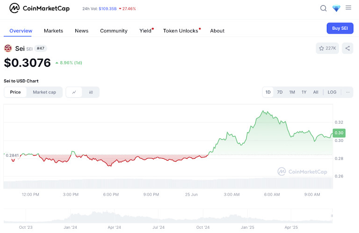Switch to Price chart view
Screen dimensions: 359x233
tap(15, 92)
